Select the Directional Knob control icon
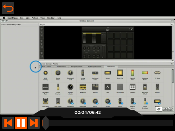The height and width of the screenshot is (131, 175). point(70,73)
